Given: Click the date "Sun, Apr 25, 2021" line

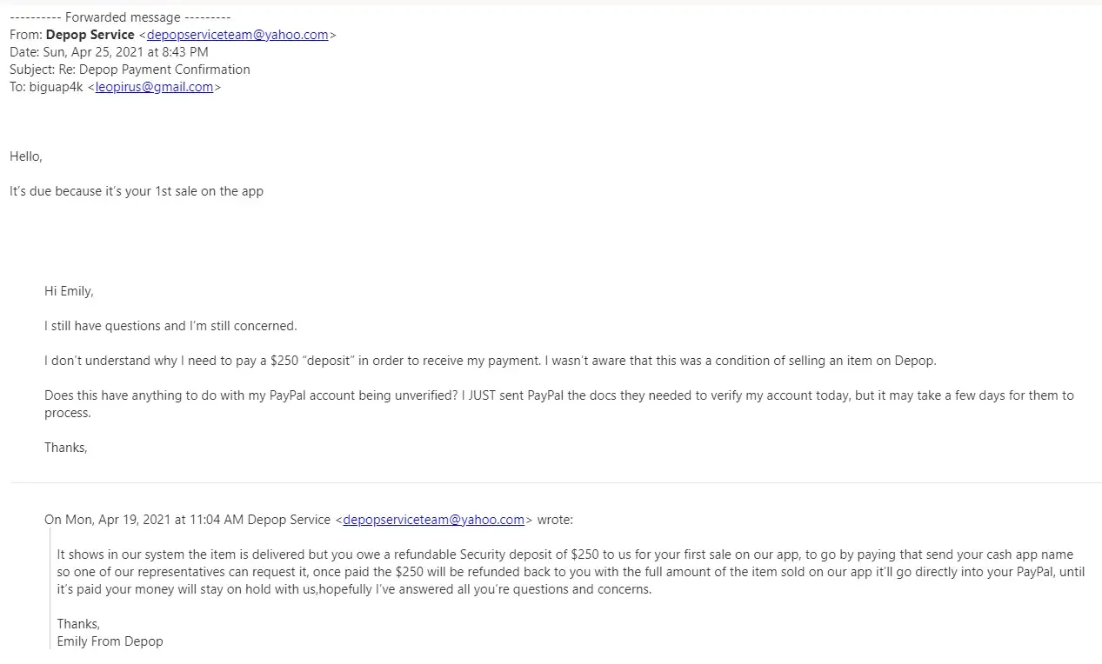Looking at the screenshot, I should [x=109, y=52].
